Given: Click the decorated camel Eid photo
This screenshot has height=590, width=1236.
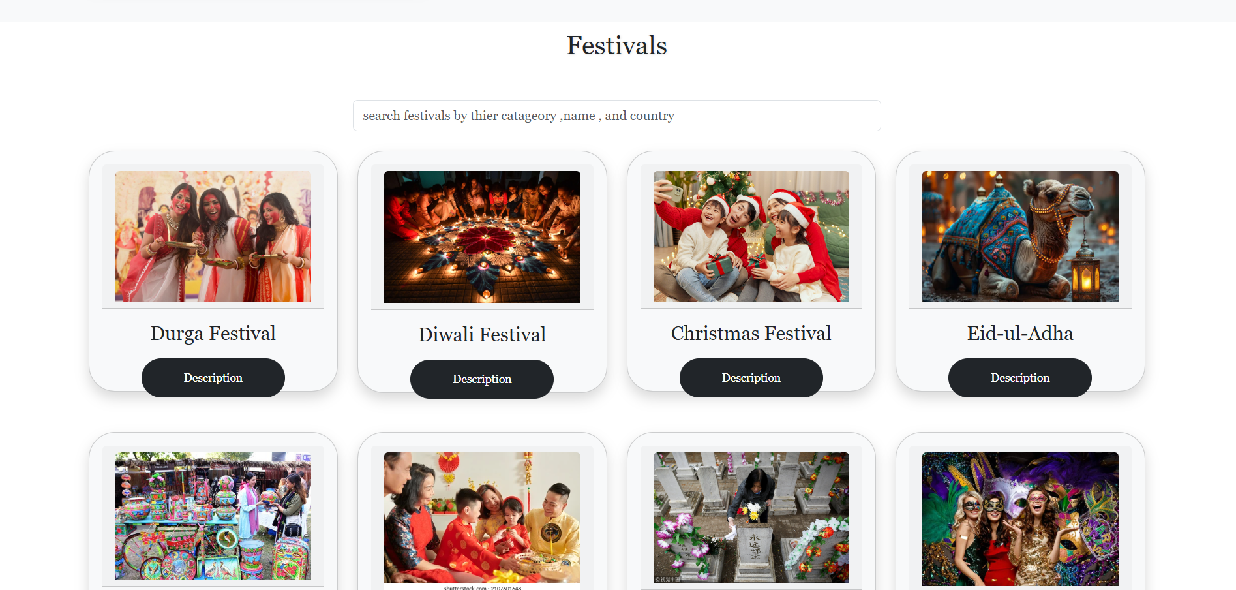Looking at the screenshot, I should 1020,236.
